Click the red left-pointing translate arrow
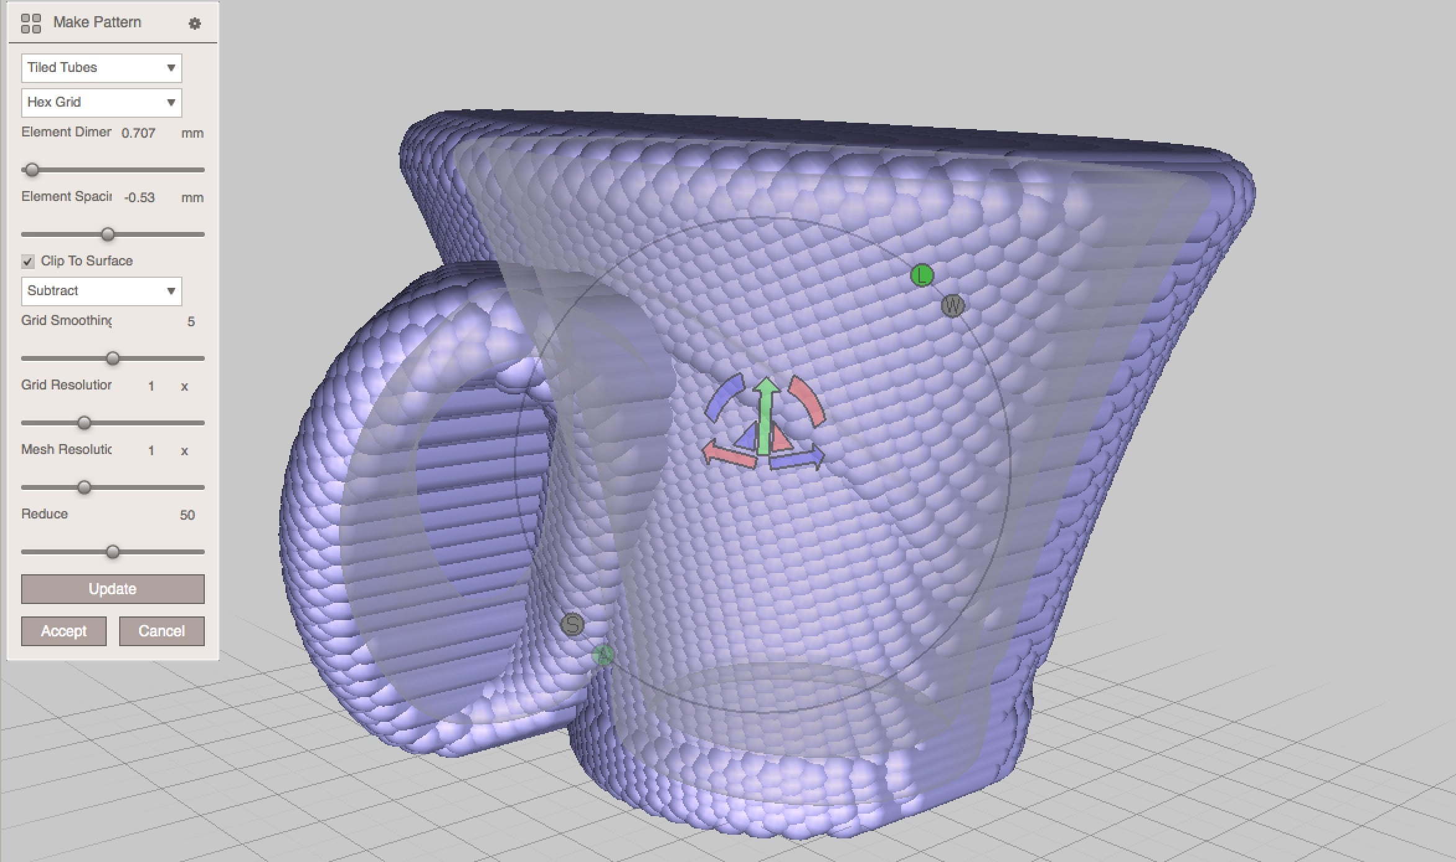1456x862 pixels. (726, 455)
